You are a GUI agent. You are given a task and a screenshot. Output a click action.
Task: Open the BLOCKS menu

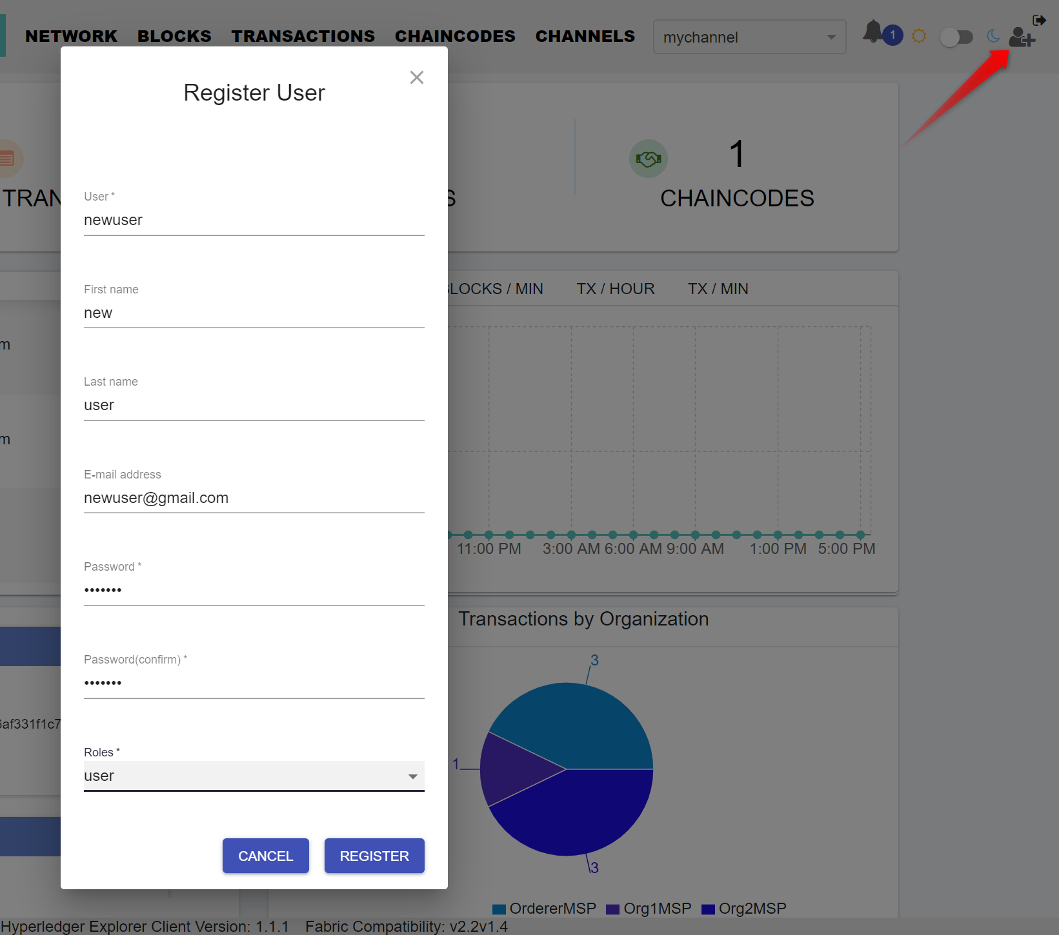[174, 36]
